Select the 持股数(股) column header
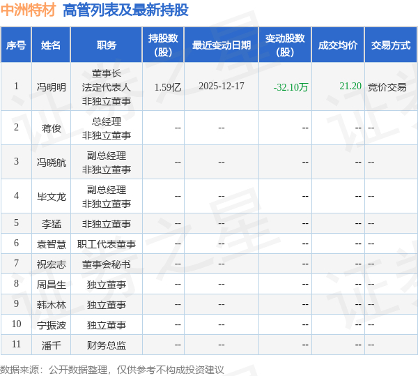 (163, 45)
